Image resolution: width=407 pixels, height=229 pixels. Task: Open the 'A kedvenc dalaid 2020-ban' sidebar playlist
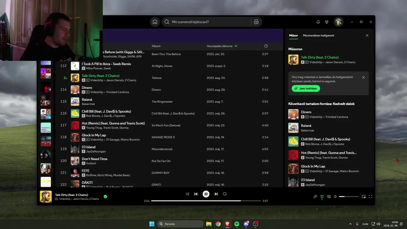pos(46,128)
